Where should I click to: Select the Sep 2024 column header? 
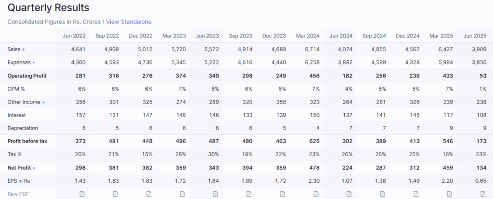(x=374, y=36)
